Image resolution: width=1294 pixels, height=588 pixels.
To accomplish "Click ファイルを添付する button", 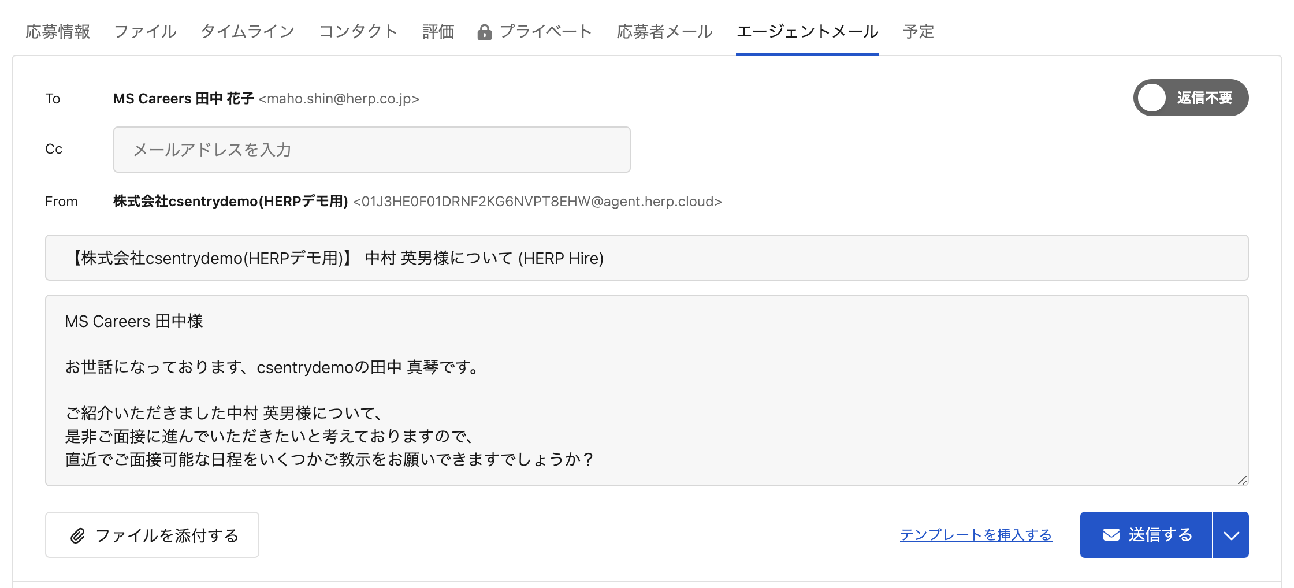I will pyautogui.click(x=152, y=535).
